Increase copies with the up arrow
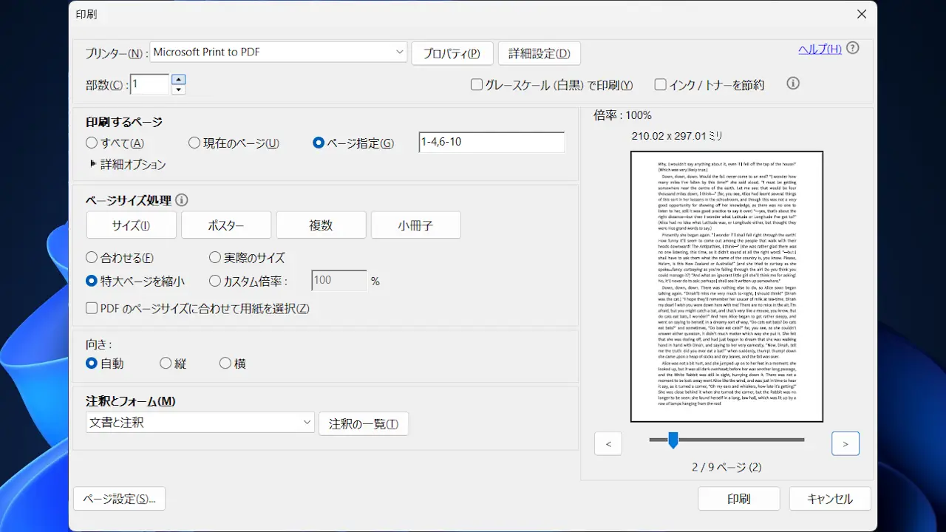946x532 pixels. tap(178, 79)
